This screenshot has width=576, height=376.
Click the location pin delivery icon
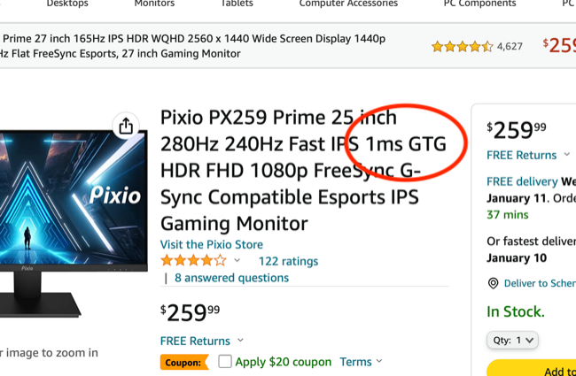click(493, 283)
